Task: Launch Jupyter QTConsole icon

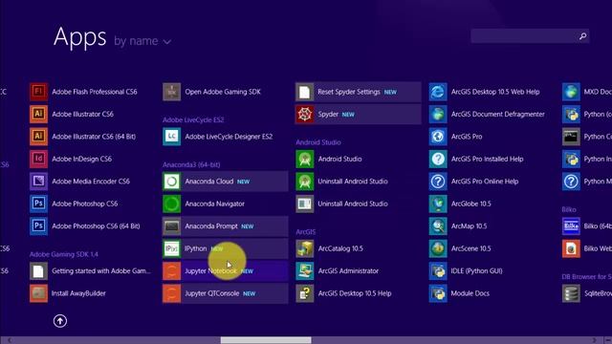Action: (172, 293)
